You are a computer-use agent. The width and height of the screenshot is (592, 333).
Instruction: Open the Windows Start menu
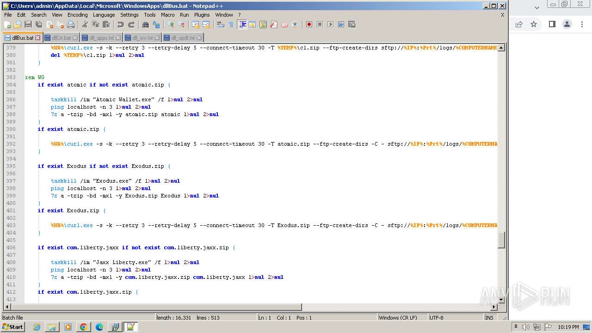click(x=12, y=327)
